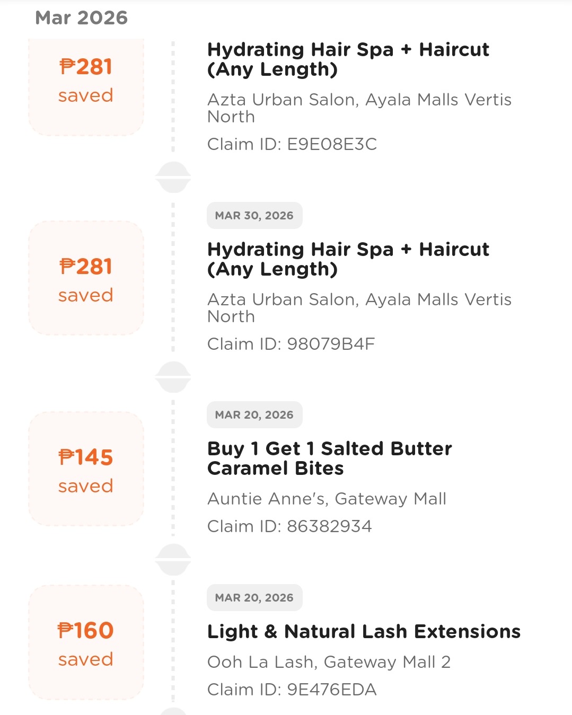
Task: Tap MAR 20, 2026 badge above Lash Extensions
Action: [x=254, y=598]
